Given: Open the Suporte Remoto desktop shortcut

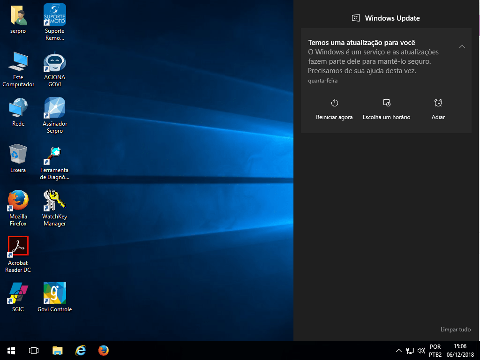Looking at the screenshot, I should tap(55, 15).
